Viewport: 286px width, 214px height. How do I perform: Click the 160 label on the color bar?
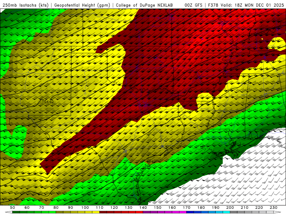172,208
